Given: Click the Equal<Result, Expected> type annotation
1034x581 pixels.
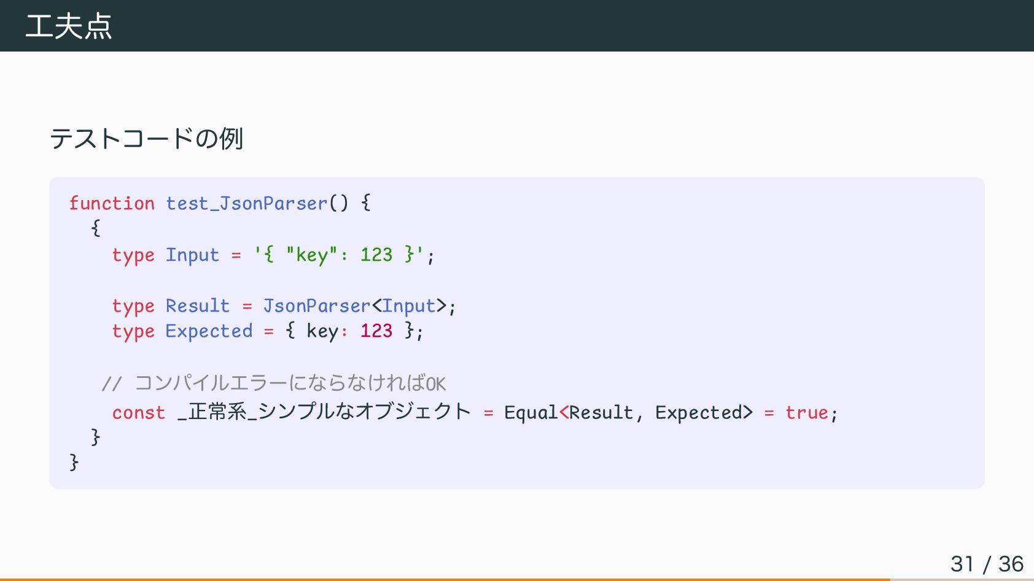Looking at the screenshot, I should pos(628,412).
